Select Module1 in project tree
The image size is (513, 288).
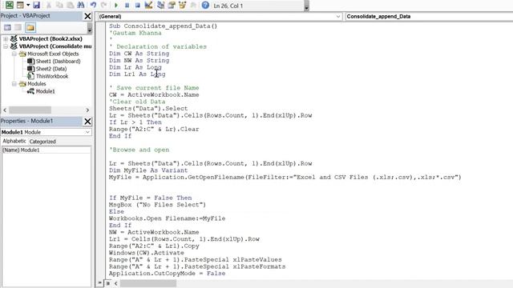click(45, 91)
